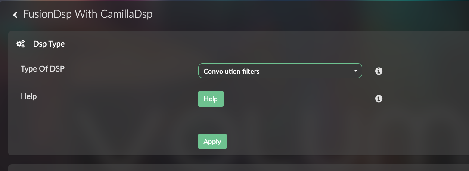Viewport: 469px width, 171px height.
Task: Click the FusionDsp With CamillaDsp page title
Action: pyautogui.click(x=87, y=14)
